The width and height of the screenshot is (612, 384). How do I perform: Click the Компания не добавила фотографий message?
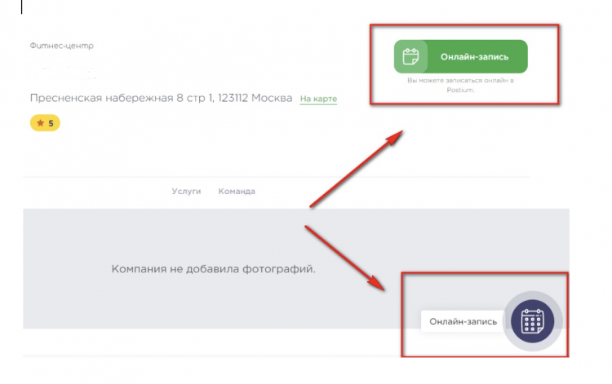213,268
